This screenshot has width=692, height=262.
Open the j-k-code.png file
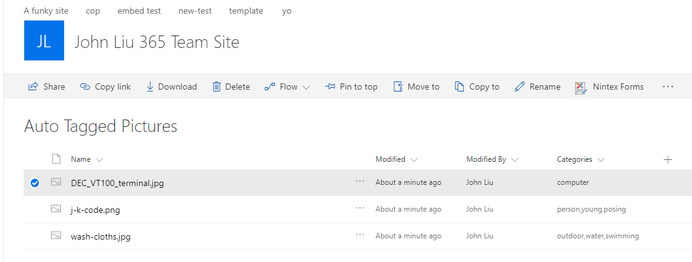(95, 210)
